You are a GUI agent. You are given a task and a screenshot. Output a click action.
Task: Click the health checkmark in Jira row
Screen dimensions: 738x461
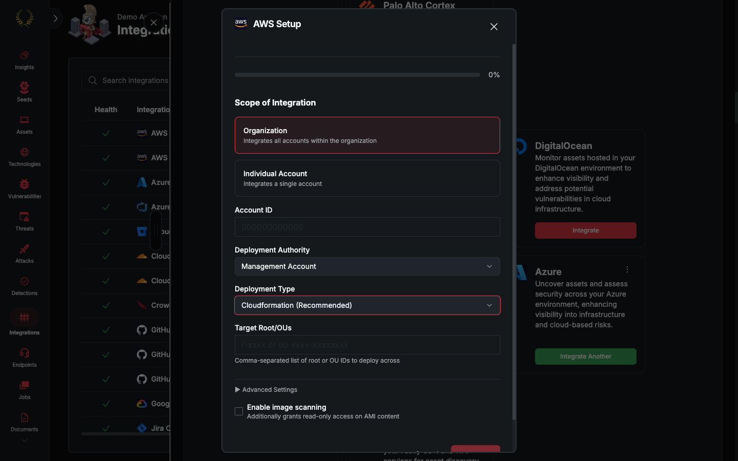click(106, 428)
